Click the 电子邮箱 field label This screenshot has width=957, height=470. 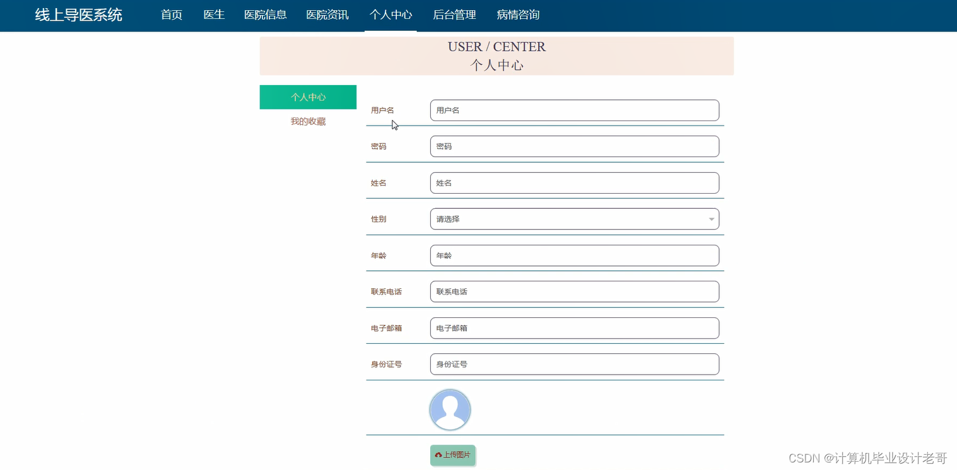tap(386, 328)
